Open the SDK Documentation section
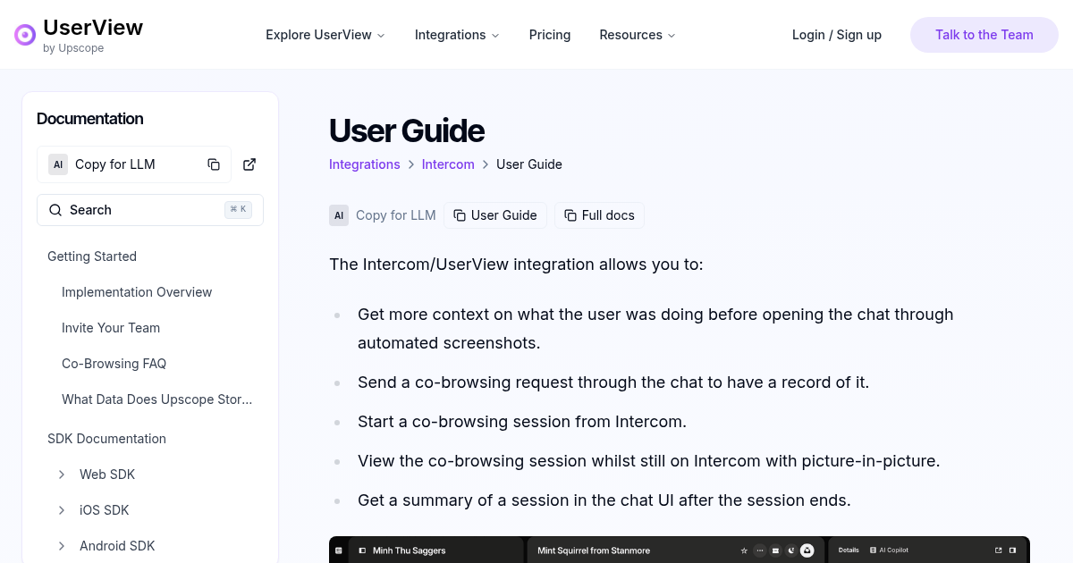The height and width of the screenshot is (563, 1073). (106, 439)
